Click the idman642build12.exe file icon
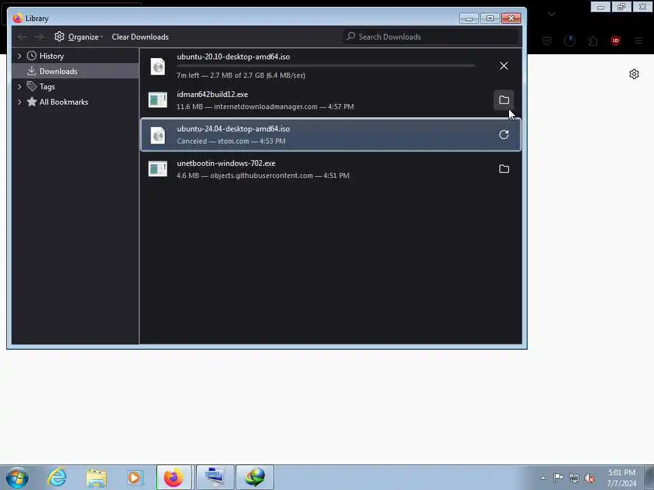Image resolution: width=654 pixels, height=490 pixels. (158, 100)
